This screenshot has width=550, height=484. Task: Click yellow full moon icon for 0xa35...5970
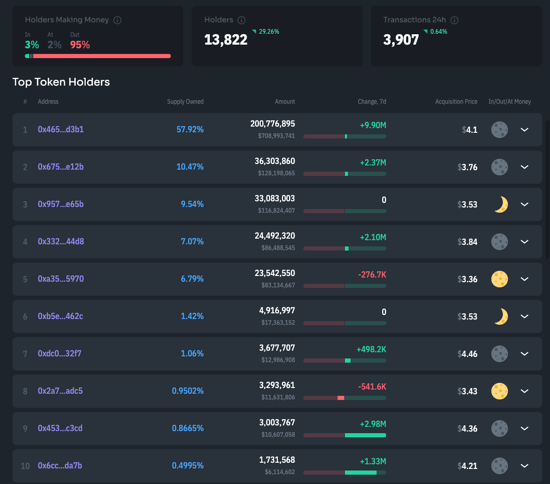coord(500,279)
